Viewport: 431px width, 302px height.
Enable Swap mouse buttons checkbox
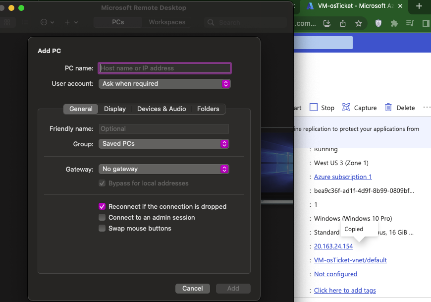102,228
